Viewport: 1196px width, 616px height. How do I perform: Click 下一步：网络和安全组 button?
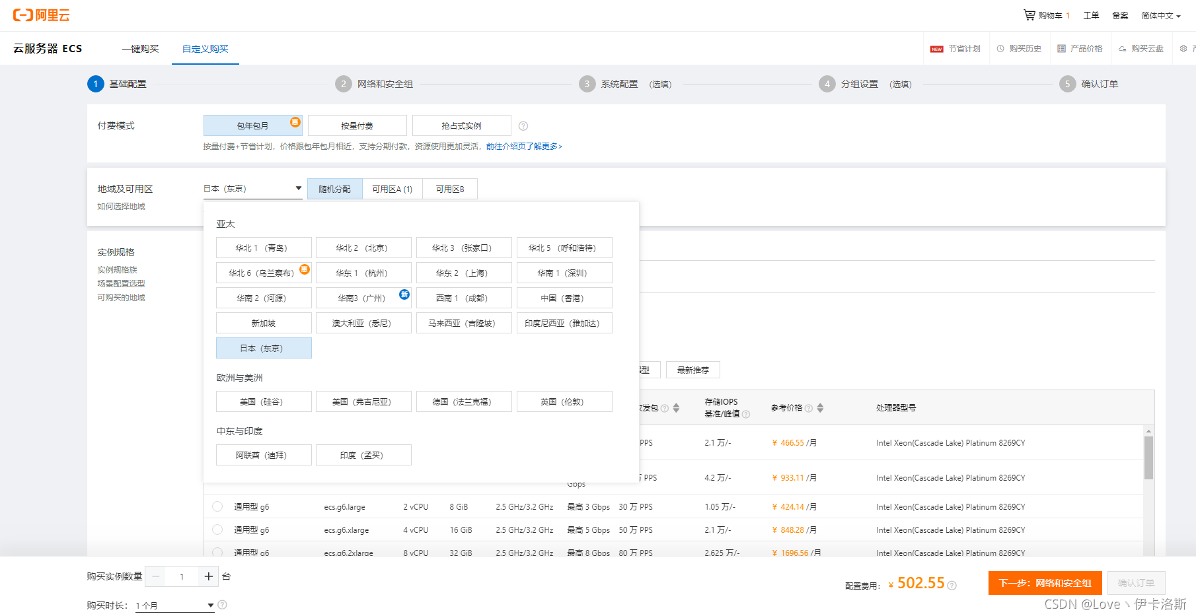pyautogui.click(x=1045, y=583)
